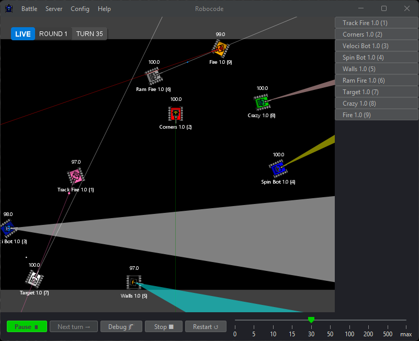
Task: Open Fire 1.0 (9) side panel button
Action: tap(377, 115)
